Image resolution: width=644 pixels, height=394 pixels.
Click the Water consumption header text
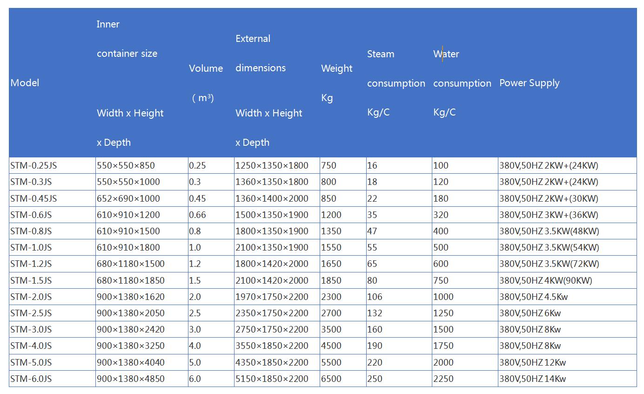[462, 83]
